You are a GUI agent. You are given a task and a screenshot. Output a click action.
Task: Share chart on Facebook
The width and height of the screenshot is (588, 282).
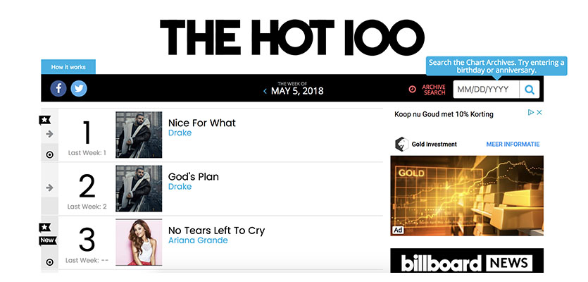pos(58,89)
